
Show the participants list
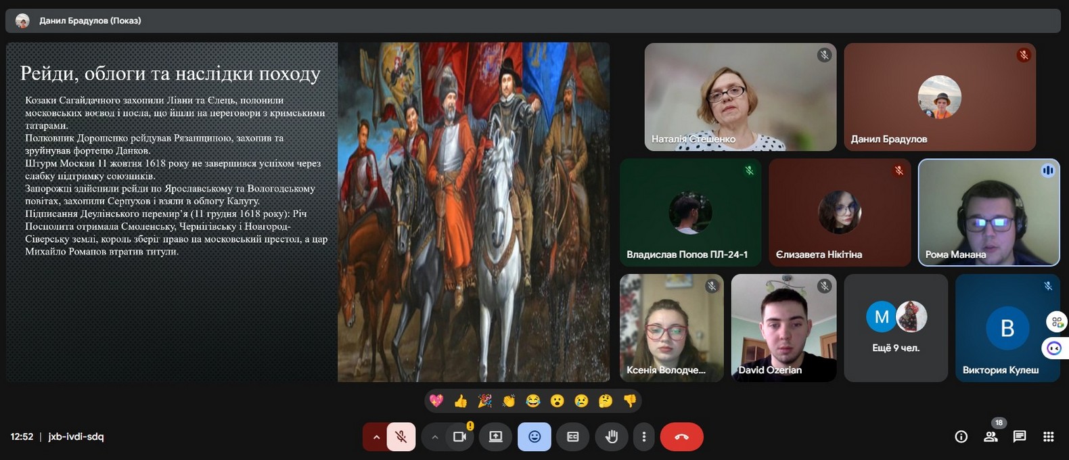pyautogui.click(x=991, y=437)
